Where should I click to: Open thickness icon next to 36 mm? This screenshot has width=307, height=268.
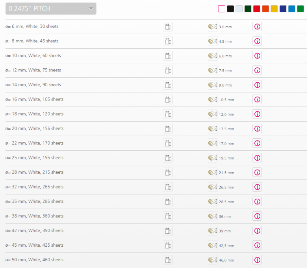point(212,216)
